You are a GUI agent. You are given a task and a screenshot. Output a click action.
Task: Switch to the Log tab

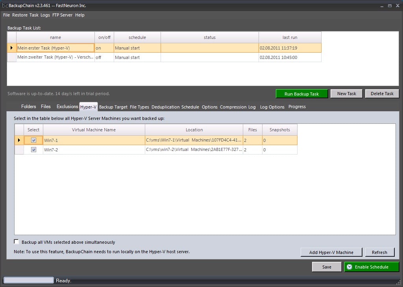(x=252, y=107)
